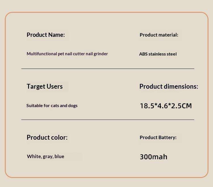Viewport: 213px width, 187px height.
Task: Click the "Product color:" heading
Action: pos(47,137)
